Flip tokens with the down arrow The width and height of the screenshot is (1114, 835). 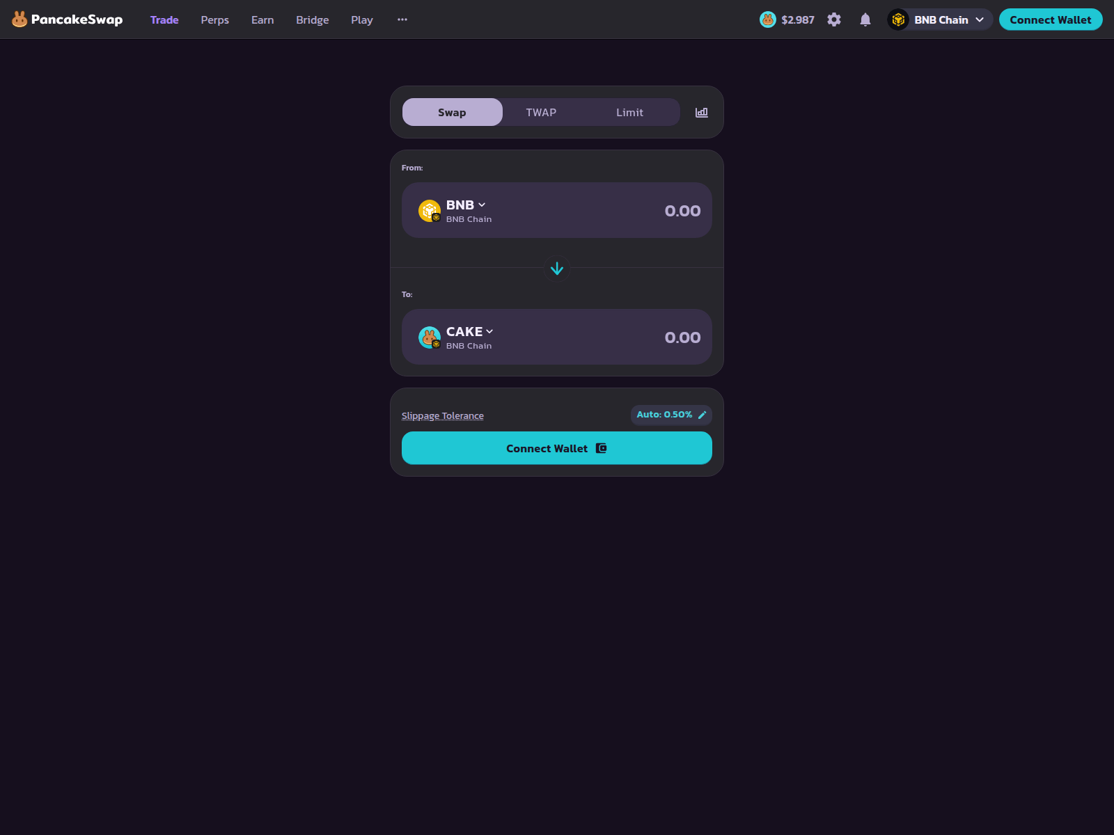pyautogui.click(x=557, y=269)
